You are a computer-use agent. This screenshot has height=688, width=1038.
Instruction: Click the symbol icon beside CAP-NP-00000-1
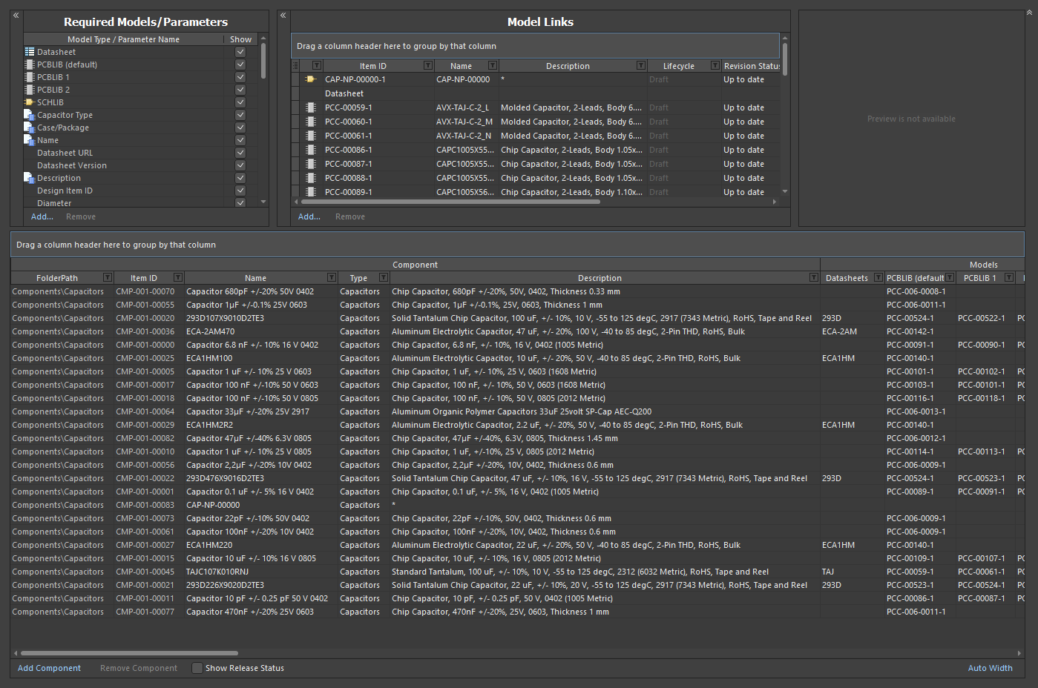[311, 79]
